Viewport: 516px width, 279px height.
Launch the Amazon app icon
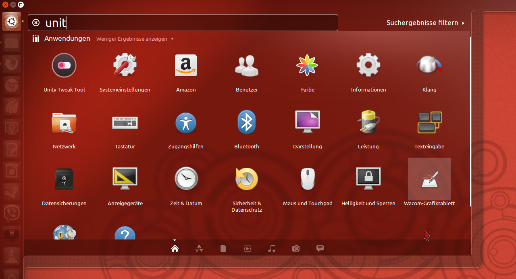[x=186, y=65]
